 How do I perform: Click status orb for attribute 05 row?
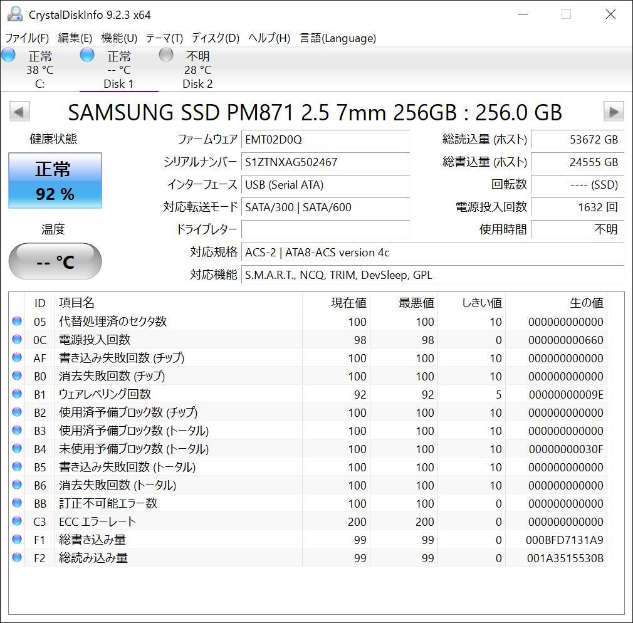pos(17,322)
